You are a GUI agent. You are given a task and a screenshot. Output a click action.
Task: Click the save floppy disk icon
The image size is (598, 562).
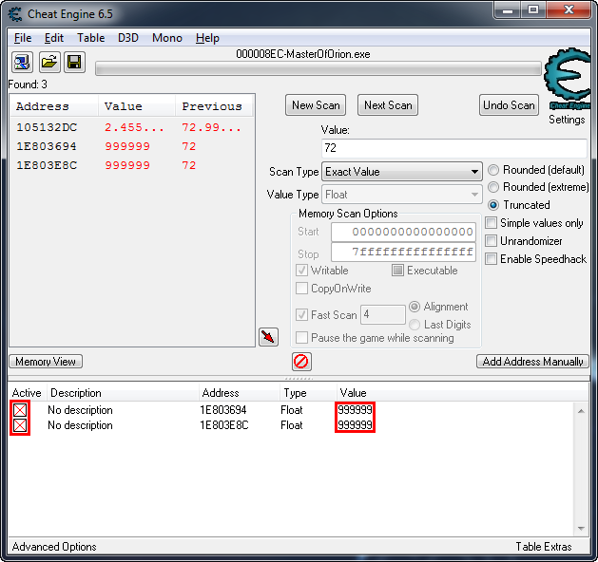coord(74,62)
